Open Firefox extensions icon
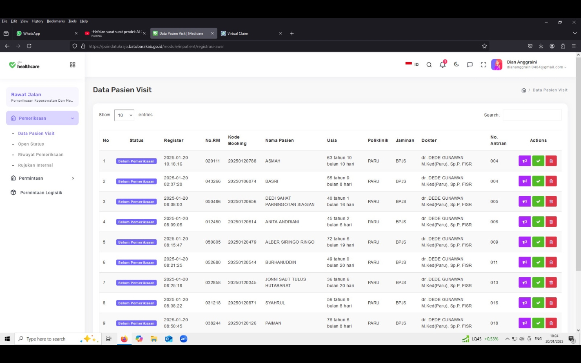The image size is (581, 363). [x=563, y=46]
